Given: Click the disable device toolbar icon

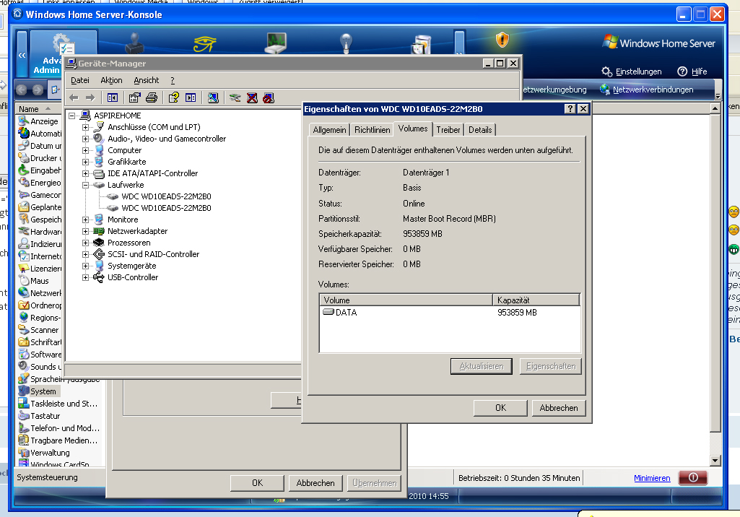Looking at the screenshot, I should (269, 97).
